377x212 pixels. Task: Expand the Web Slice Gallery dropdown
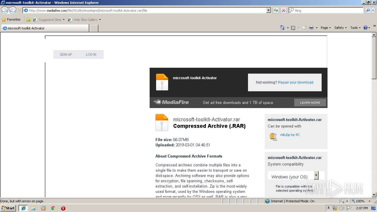(100, 20)
